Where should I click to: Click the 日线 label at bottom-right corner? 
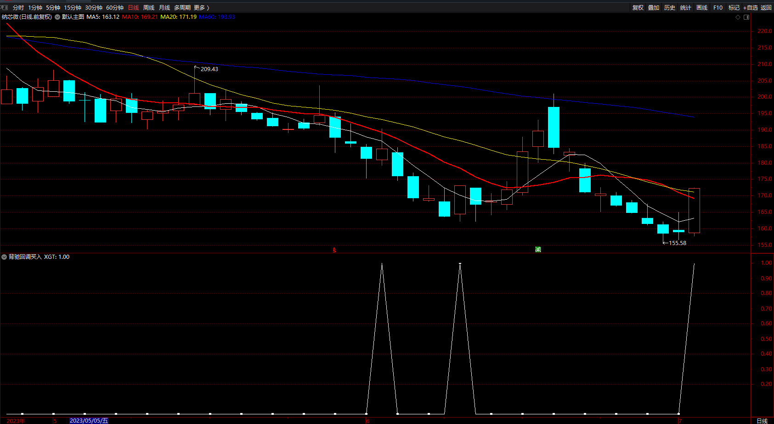762,421
